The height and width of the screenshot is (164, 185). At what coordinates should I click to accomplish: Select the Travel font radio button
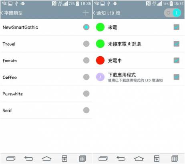[86, 44]
